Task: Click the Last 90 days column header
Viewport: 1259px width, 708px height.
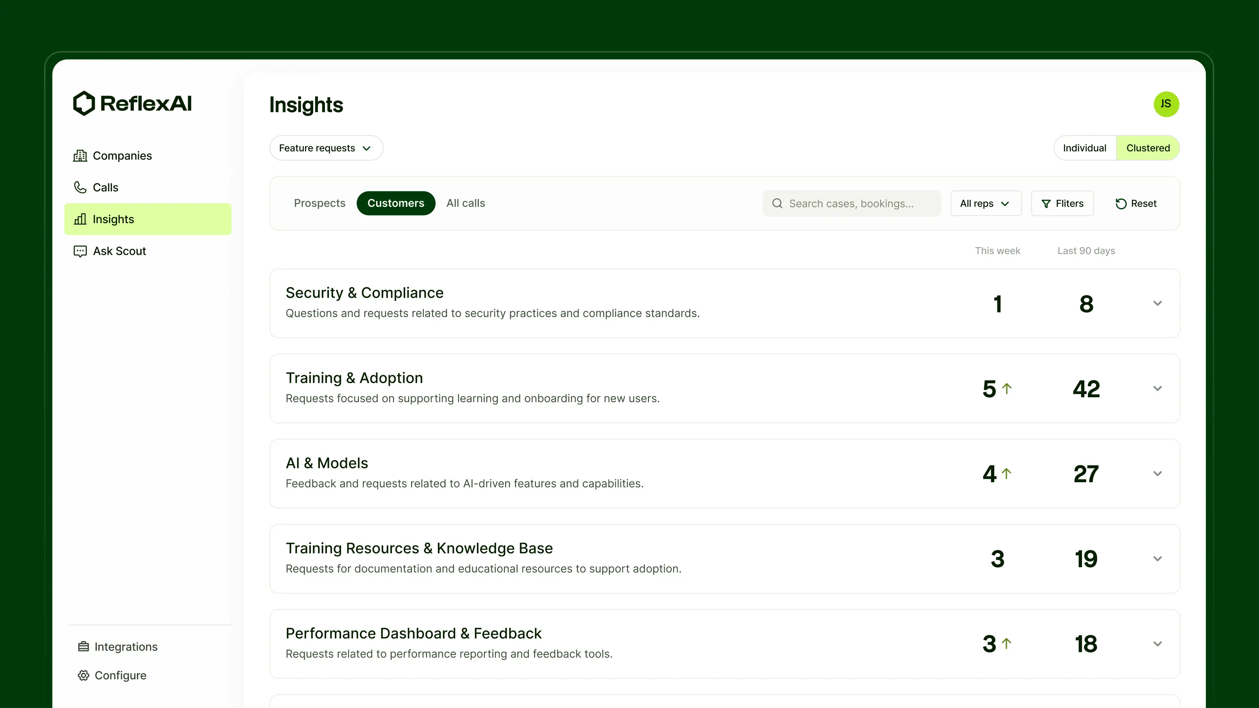Action: 1086,251
